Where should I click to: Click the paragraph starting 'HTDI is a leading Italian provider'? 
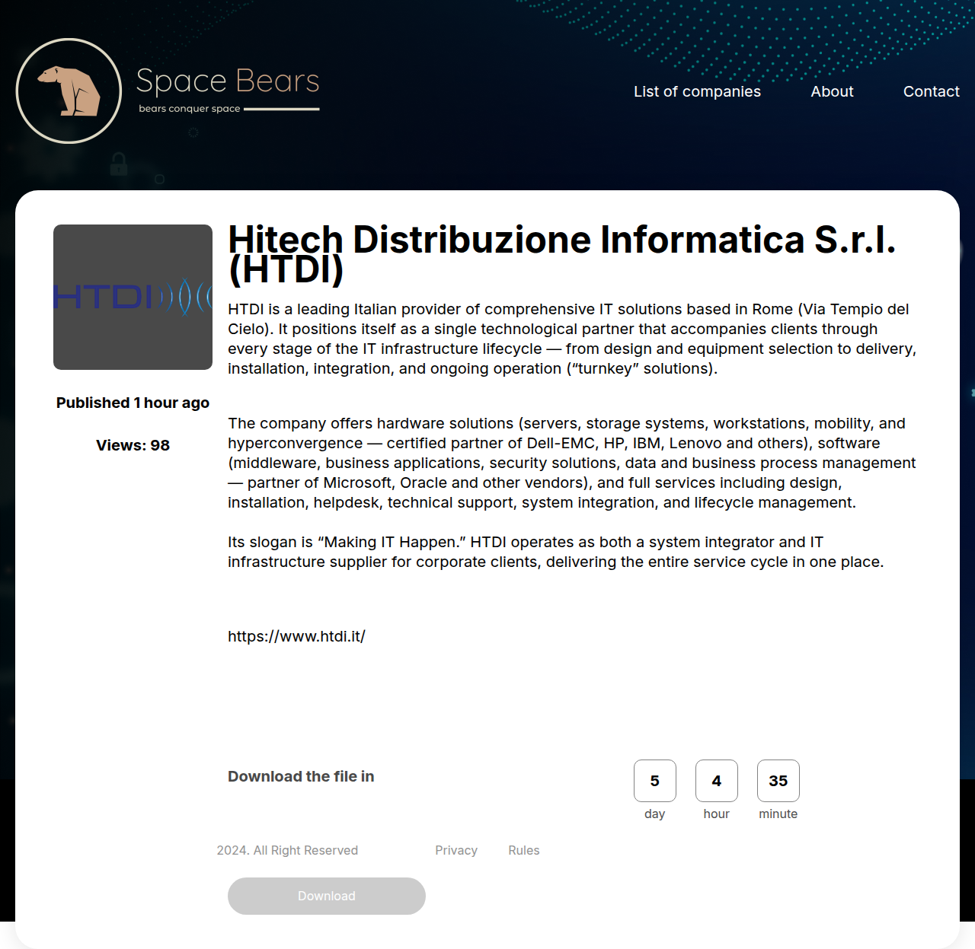572,339
